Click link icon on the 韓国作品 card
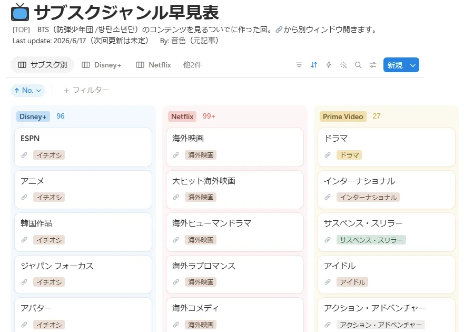This screenshot has height=332, width=464. tap(24, 240)
